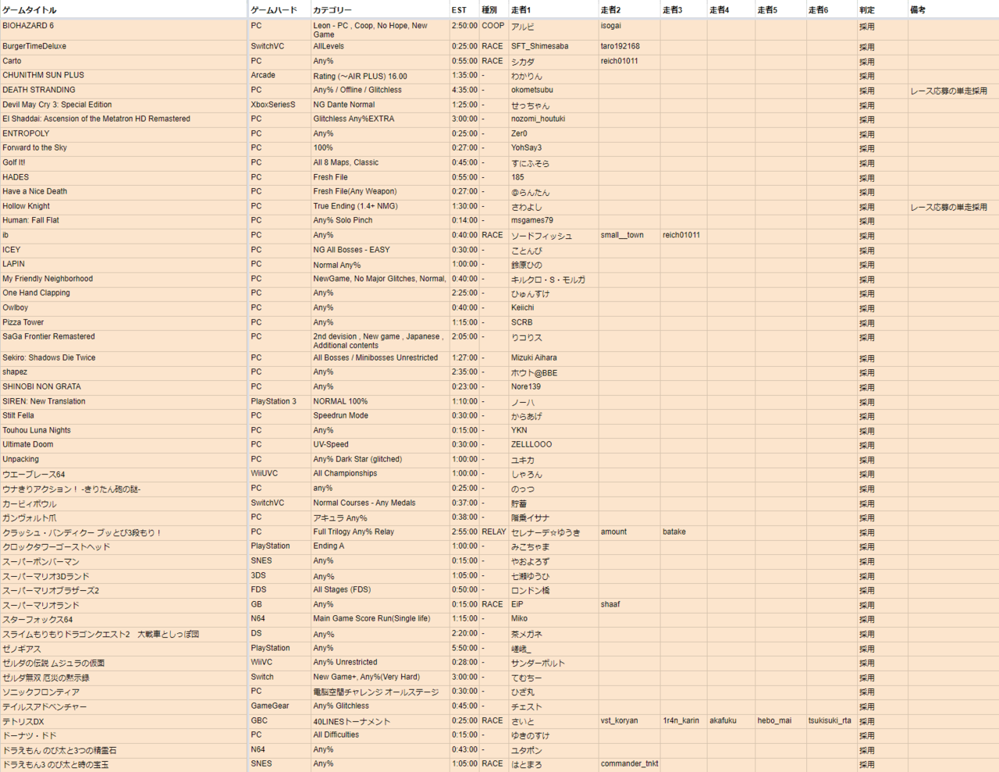Click the commander_tnkt runner cell

click(x=629, y=764)
